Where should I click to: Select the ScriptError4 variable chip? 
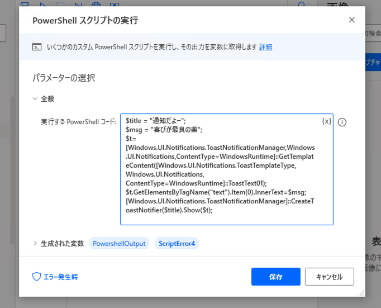177,243
